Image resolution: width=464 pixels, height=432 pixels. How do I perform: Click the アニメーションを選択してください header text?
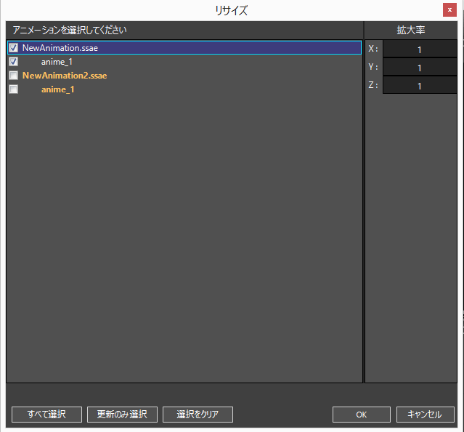click(x=70, y=30)
